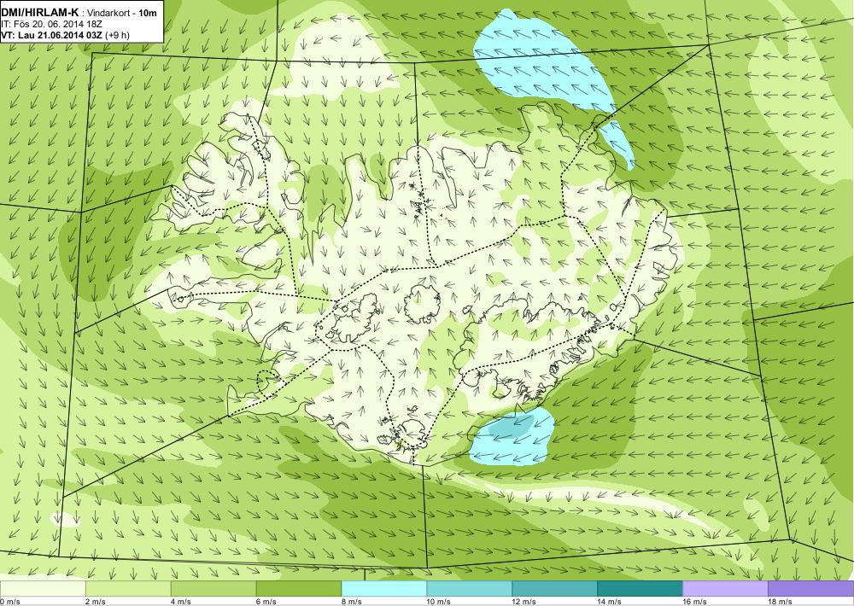Click the "8 m/s" legend label

point(352,602)
